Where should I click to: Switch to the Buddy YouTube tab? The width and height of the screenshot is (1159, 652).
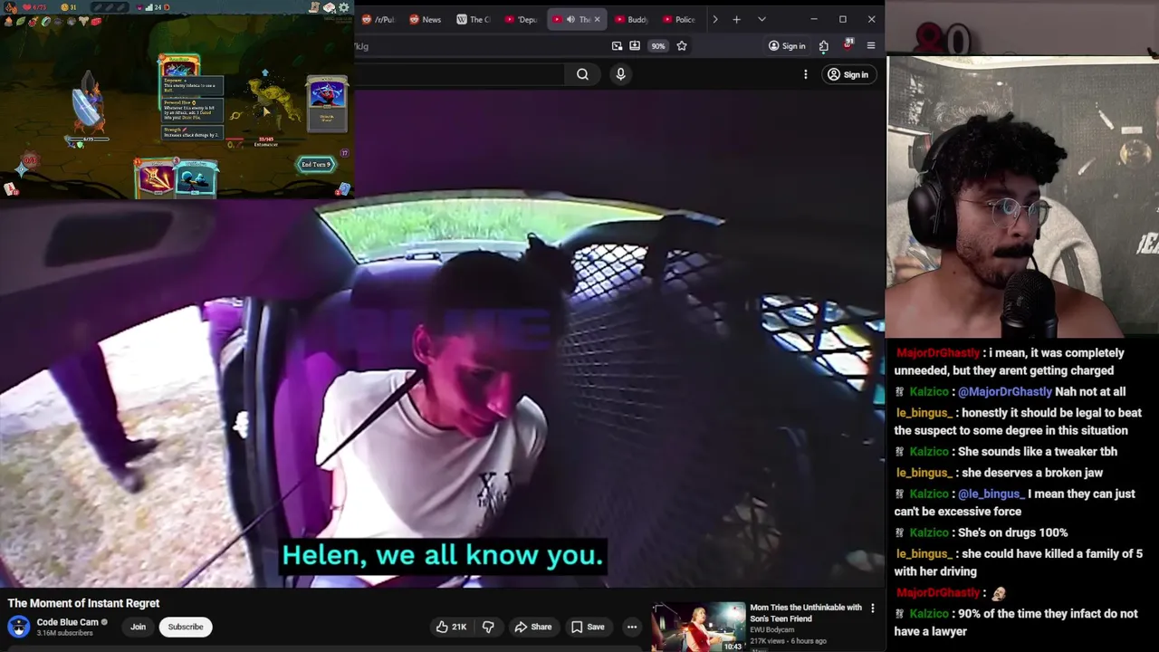click(x=631, y=19)
